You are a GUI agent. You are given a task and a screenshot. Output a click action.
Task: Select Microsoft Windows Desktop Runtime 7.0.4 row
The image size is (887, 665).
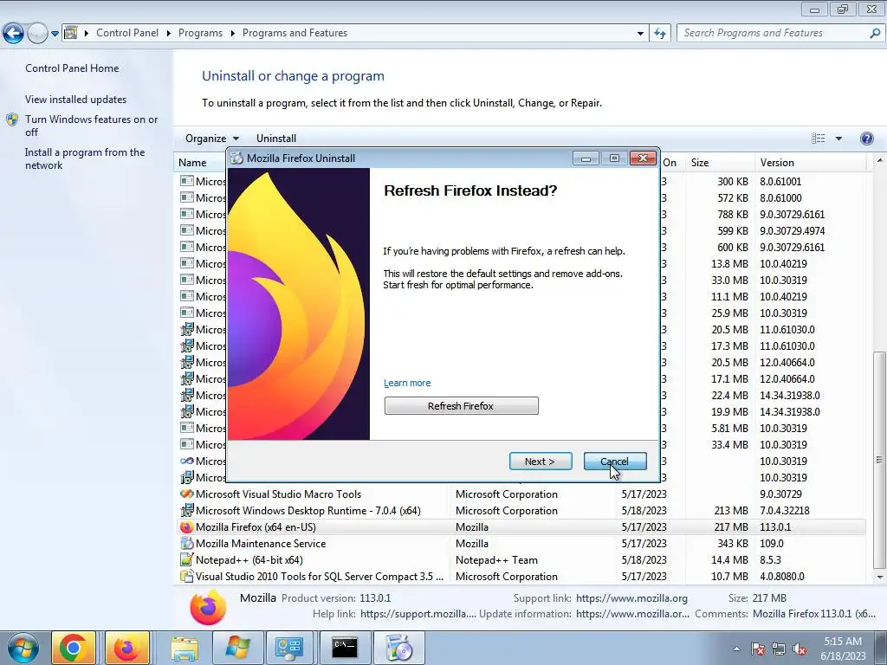coord(521,511)
